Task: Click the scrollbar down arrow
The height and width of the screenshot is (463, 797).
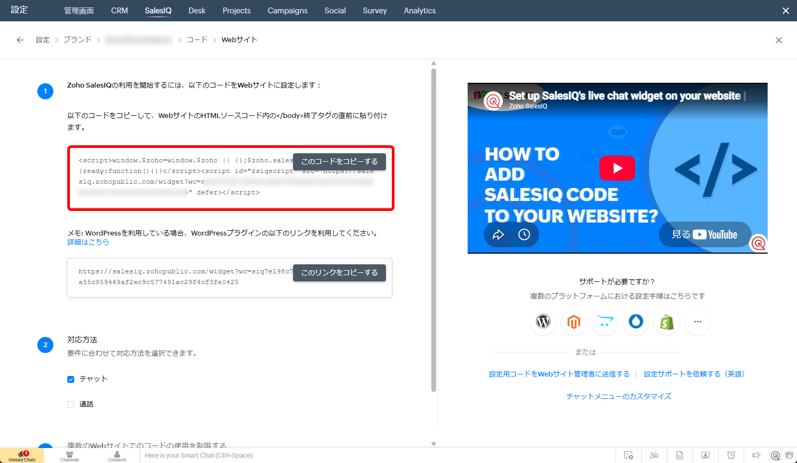Action: coord(433,444)
